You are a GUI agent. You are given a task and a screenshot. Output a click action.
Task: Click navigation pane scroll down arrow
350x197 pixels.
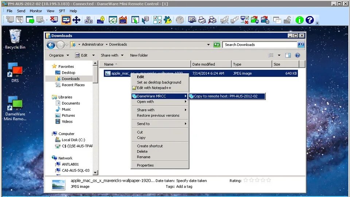click(x=95, y=173)
